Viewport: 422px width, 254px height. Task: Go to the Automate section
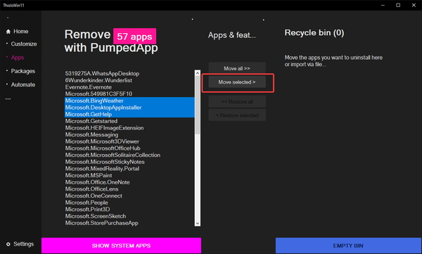23,84
